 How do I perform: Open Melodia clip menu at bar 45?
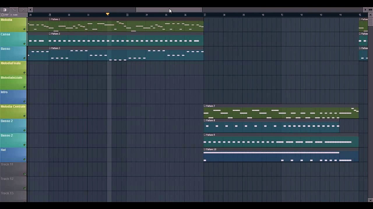(360, 19)
